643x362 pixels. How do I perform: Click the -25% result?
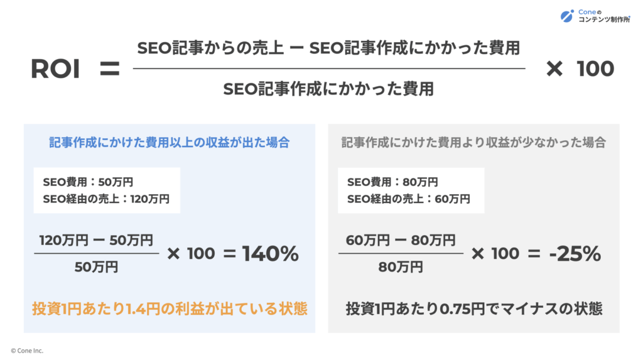pyautogui.click(x=575, y=254)
